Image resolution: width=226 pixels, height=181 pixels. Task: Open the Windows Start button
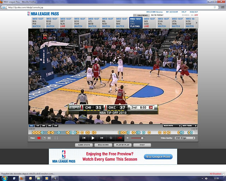pyautogui.click(x=4, y=179)
